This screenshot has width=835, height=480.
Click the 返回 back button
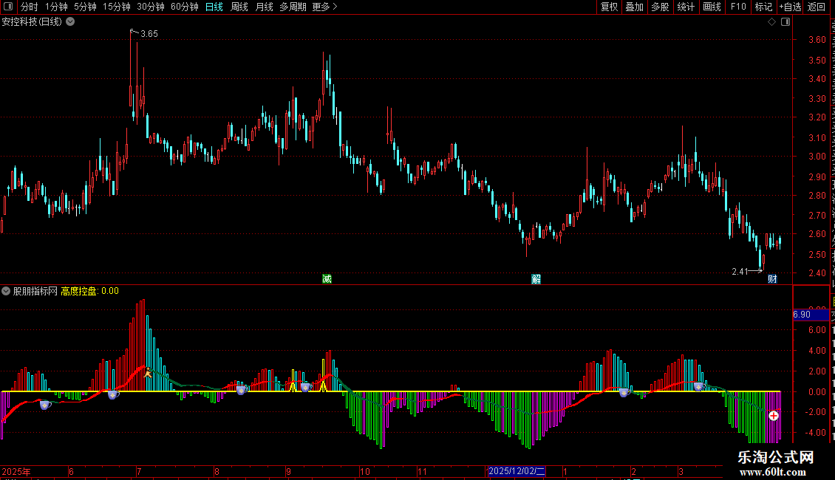tap(816, 7)
